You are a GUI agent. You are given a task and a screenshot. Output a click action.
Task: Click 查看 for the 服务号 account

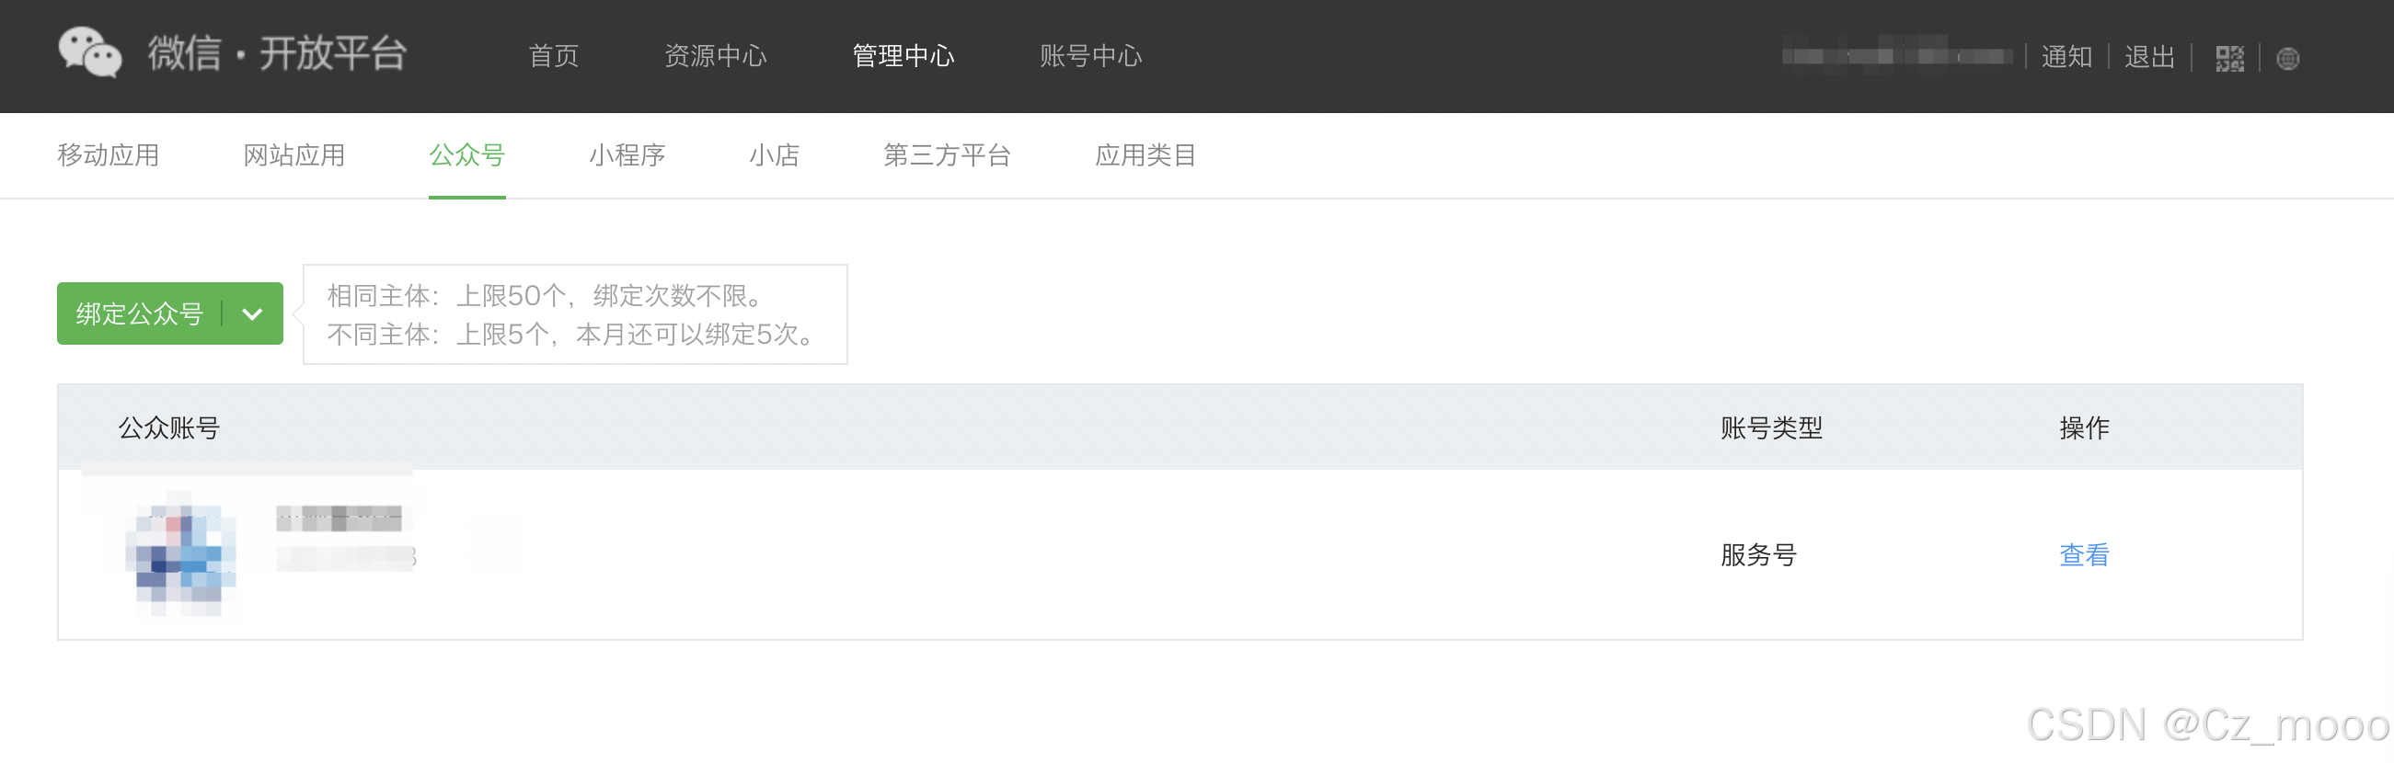pos(2084,555)
